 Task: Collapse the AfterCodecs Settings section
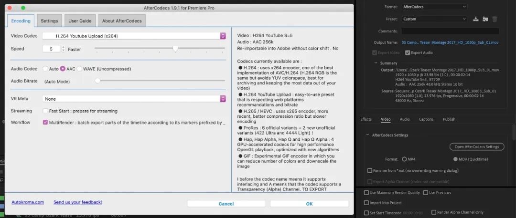click(x=367, y=135)
